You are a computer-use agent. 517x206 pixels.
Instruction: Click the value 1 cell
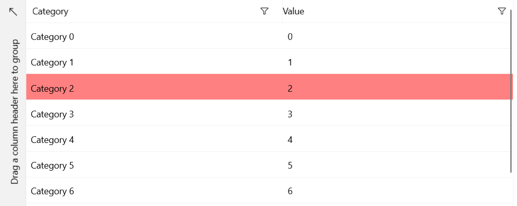point(290,63)
